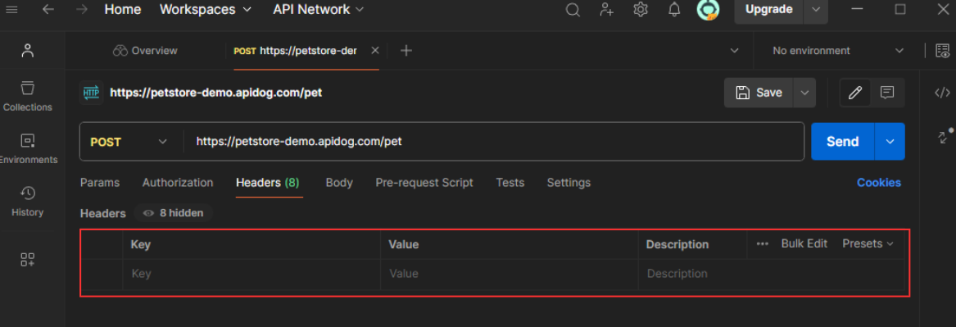Image resolution: width=956 pixels, height=327 pixels.
Task: Click the request URL field
Action: 493,142
